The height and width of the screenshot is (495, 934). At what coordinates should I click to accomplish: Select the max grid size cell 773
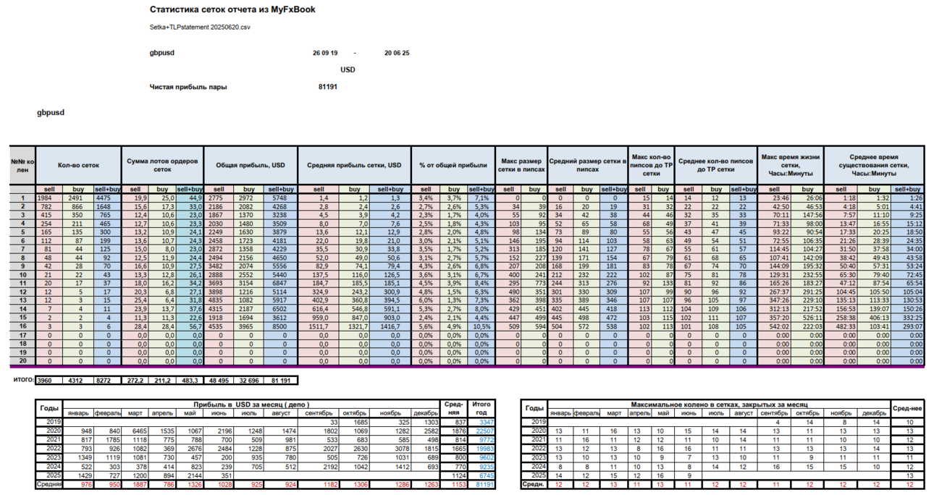point(534,284)
